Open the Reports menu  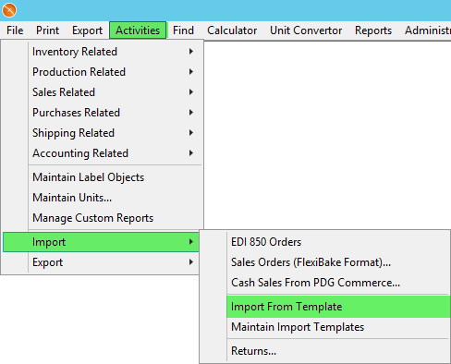(x=373, y=30)
